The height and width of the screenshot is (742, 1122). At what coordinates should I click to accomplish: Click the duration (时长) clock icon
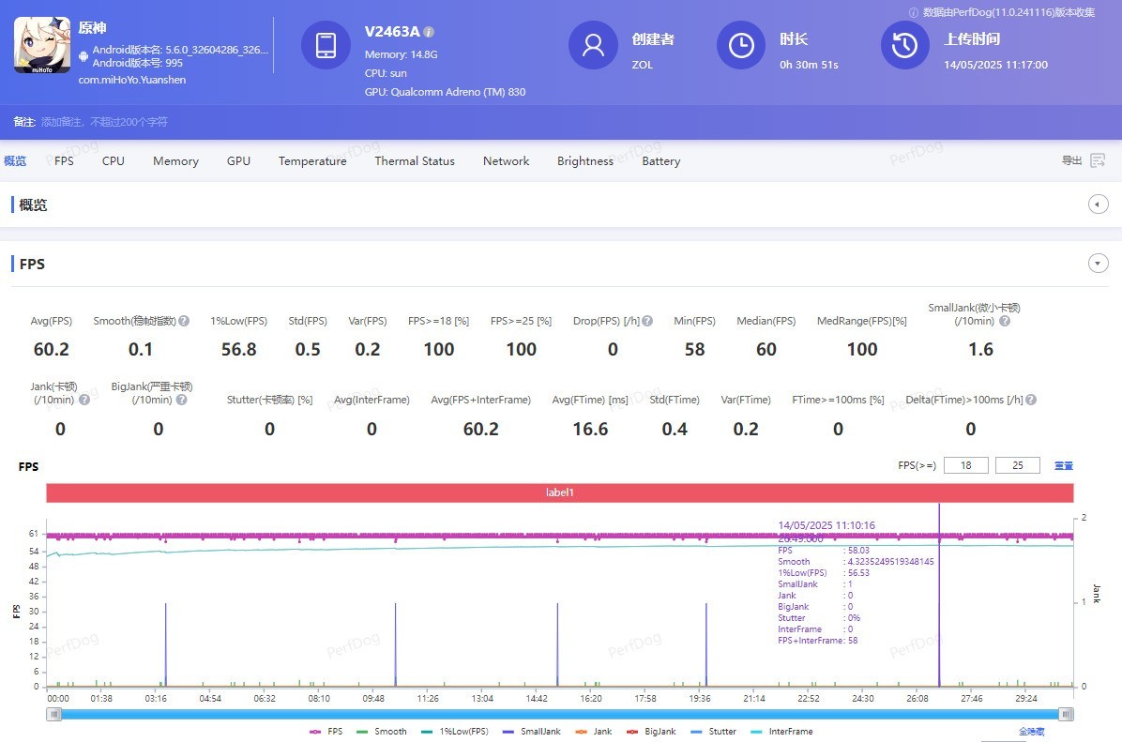(741, 45)
